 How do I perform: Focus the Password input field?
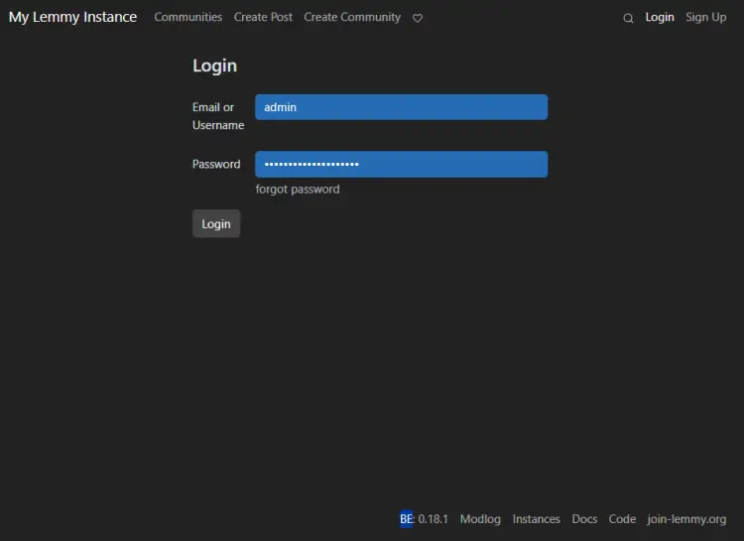[x=402, y=165]
